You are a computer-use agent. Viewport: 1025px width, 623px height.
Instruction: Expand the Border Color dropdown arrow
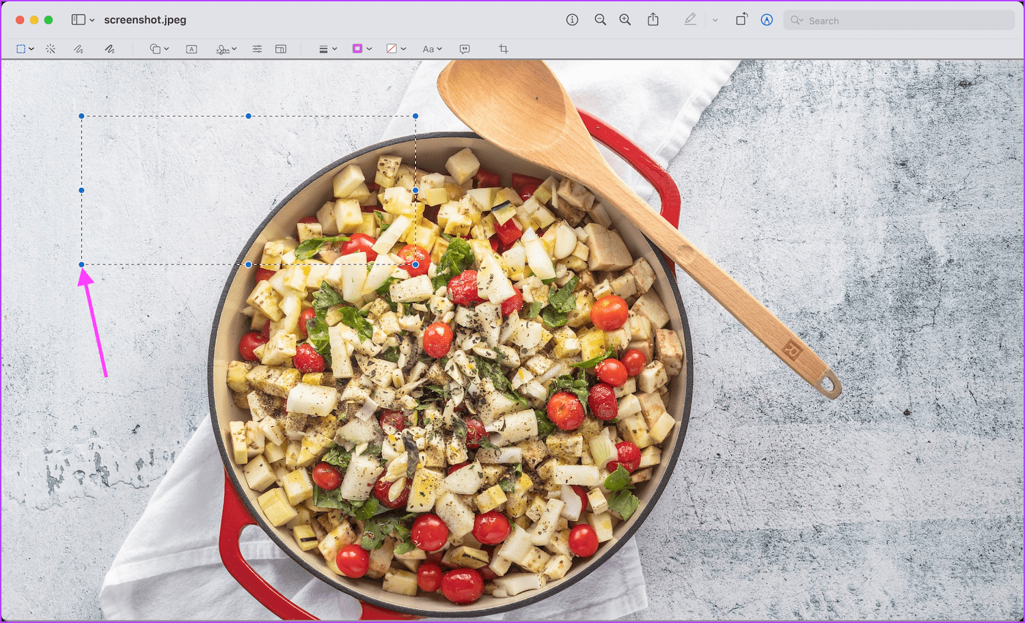coord(369,49)
